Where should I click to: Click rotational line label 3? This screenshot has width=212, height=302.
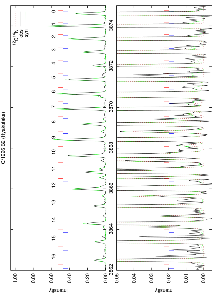point(53,50)
